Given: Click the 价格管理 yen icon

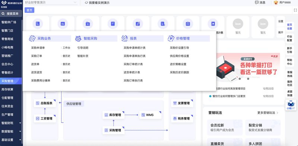Looking at the screenshot, I should (171, 38).
